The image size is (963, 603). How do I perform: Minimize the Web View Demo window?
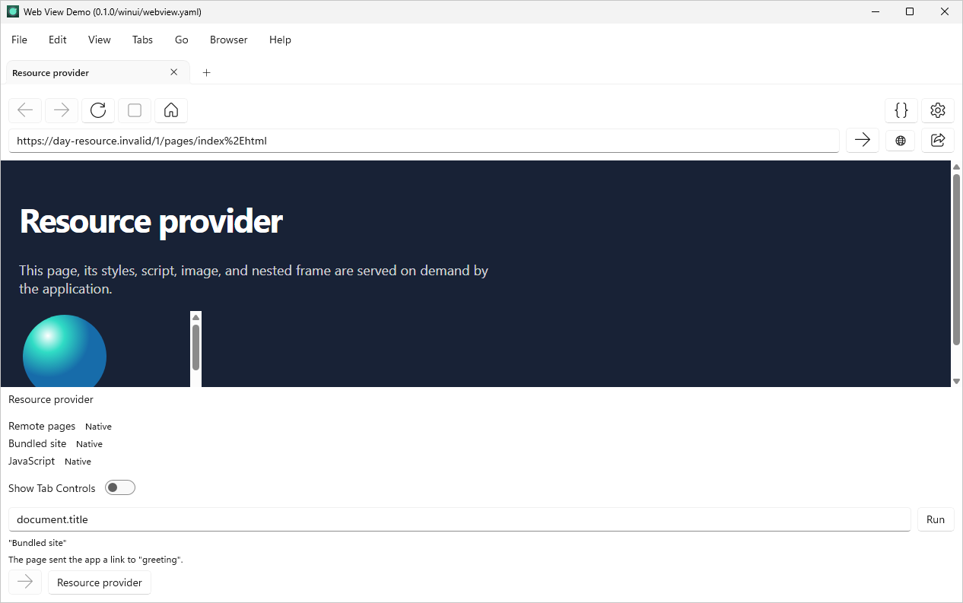pos(876,11)
